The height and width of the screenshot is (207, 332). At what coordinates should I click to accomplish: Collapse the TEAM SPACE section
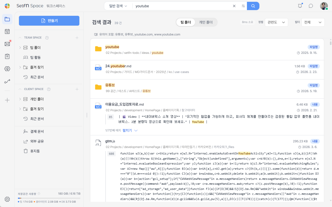tap(20, 38)
